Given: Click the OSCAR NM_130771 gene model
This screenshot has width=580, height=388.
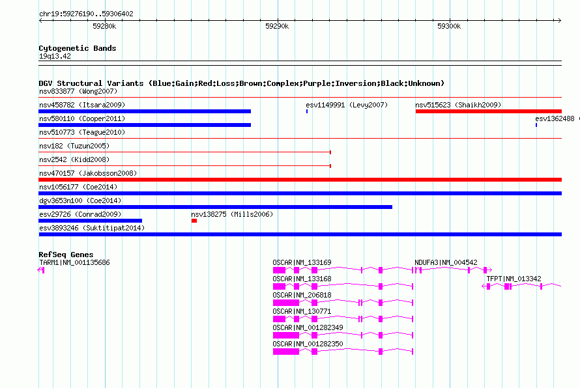Looking at the screenshot, I should [343, 319].
